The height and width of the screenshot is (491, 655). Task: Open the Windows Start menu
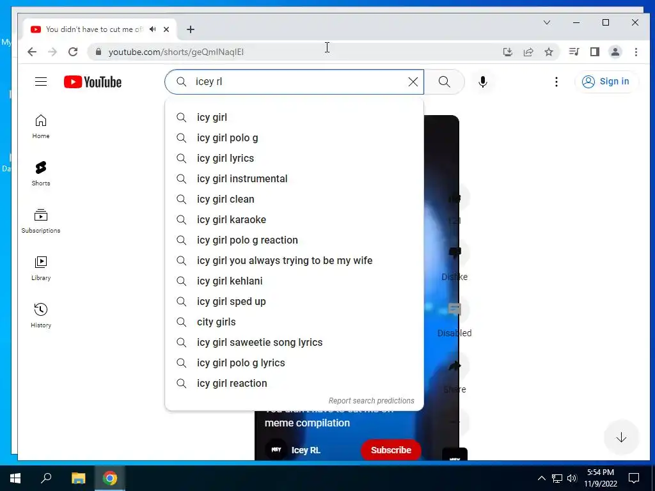click(15, 478)
